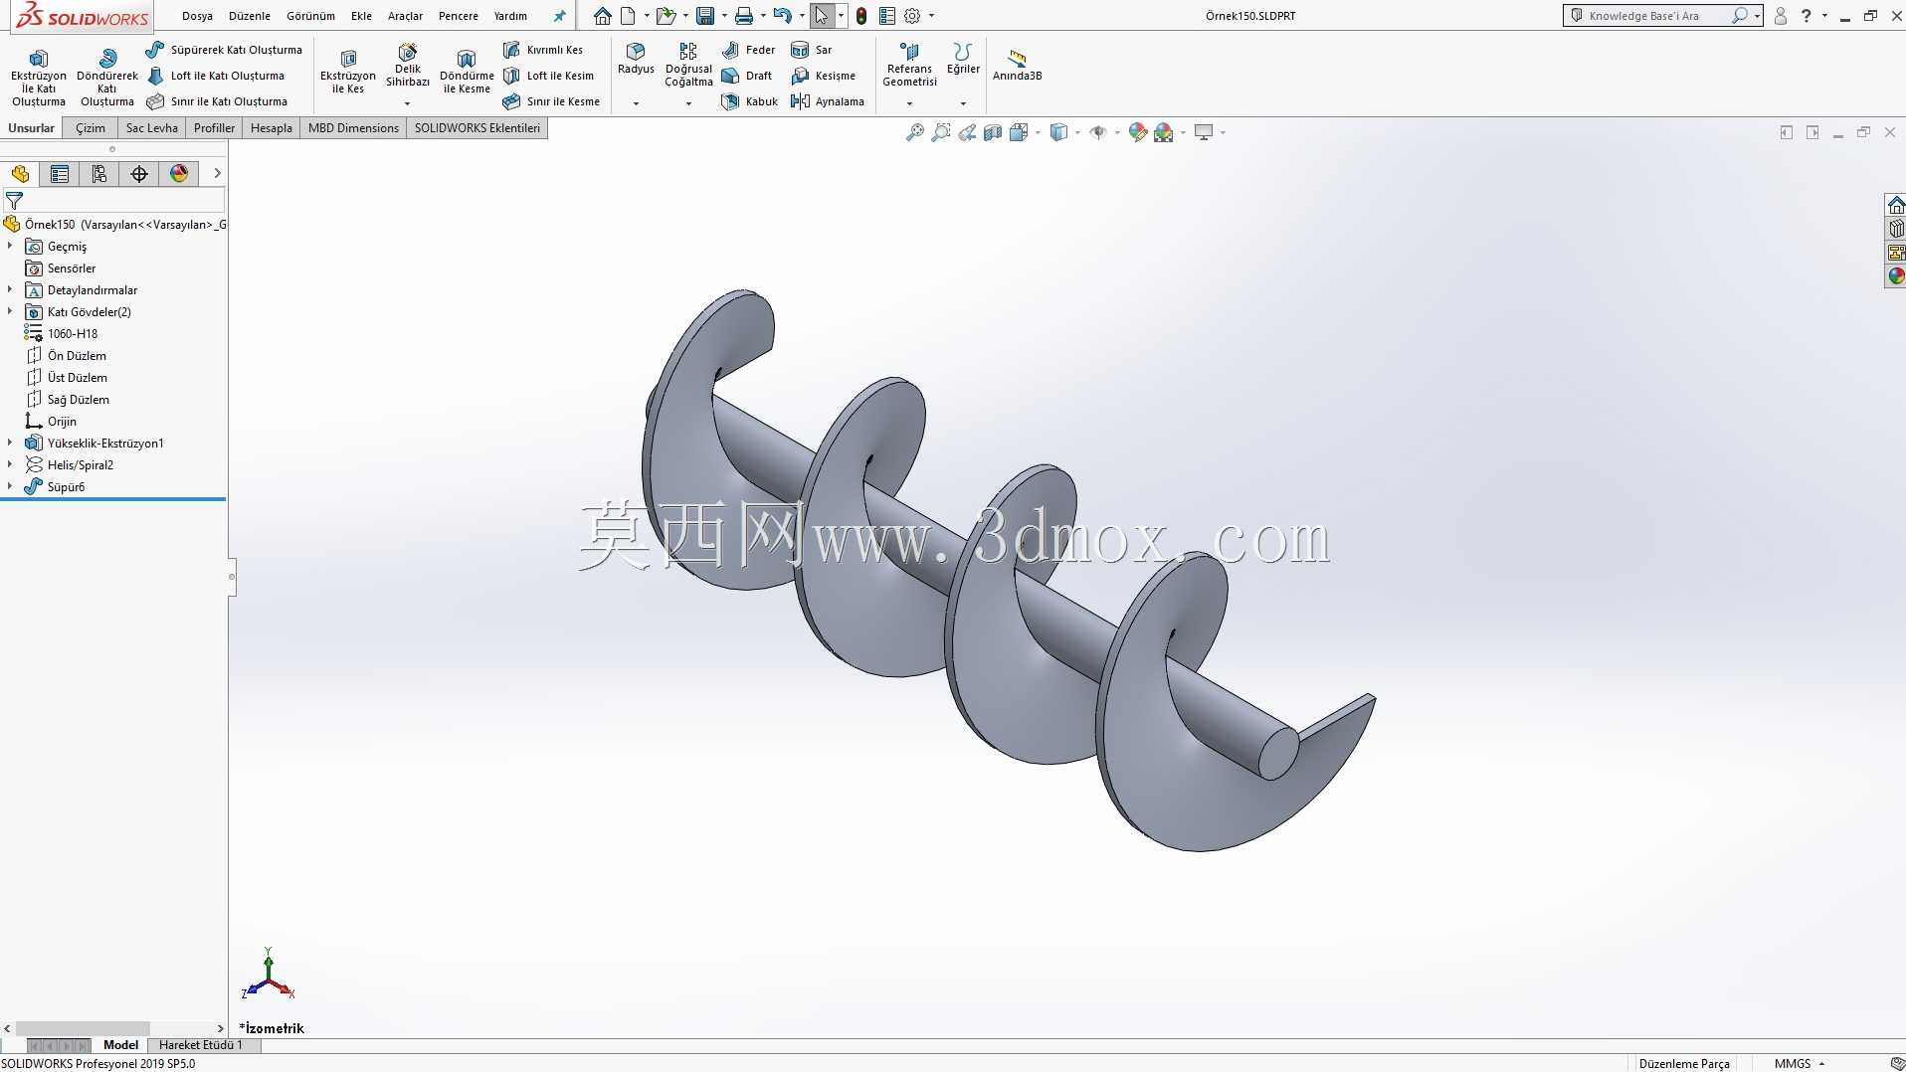1906x1072 pixels.
Task: Open DimXpertManager tab icon
Action: point(139,174)
